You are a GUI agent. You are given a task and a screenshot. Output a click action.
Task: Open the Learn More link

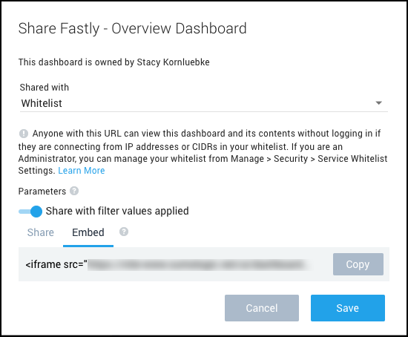81,171
